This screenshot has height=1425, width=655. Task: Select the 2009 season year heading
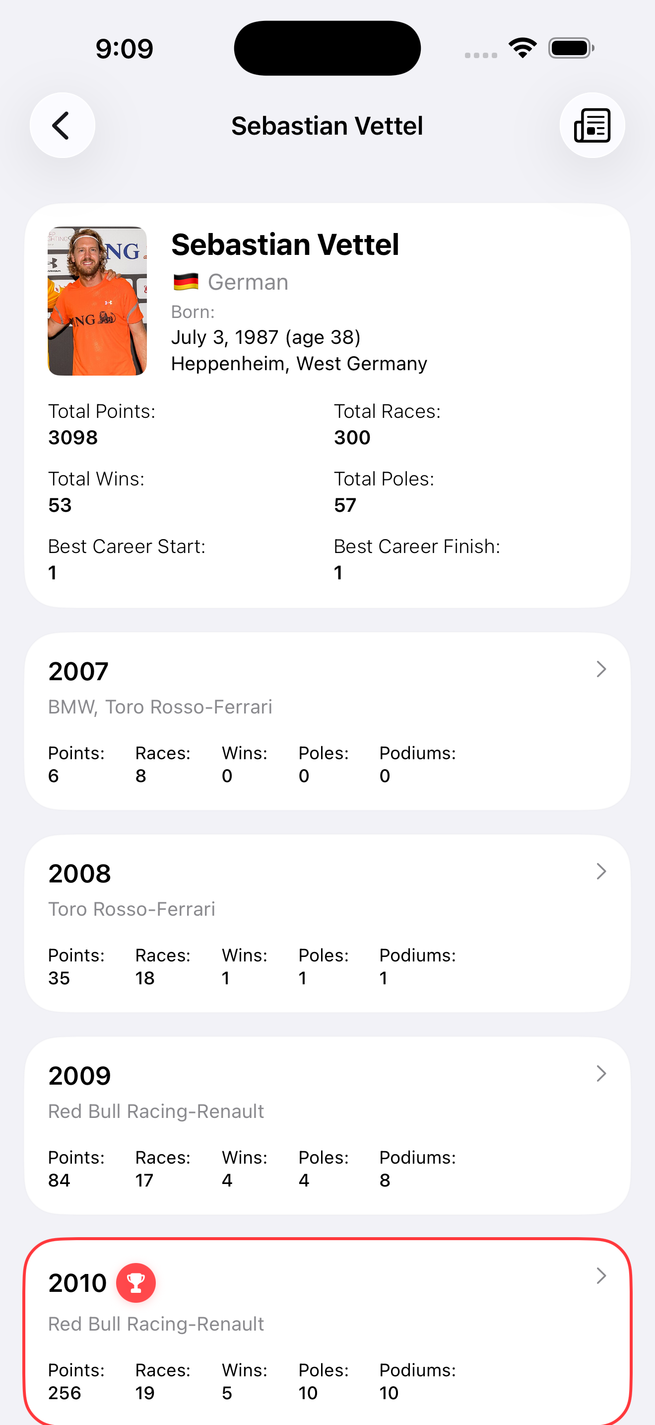pyautogui.click(x=79, y=1076)
